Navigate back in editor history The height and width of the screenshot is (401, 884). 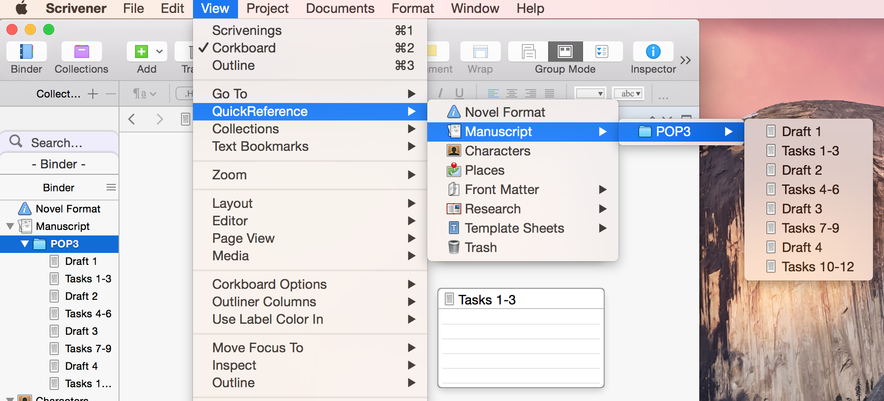(132, 119)
